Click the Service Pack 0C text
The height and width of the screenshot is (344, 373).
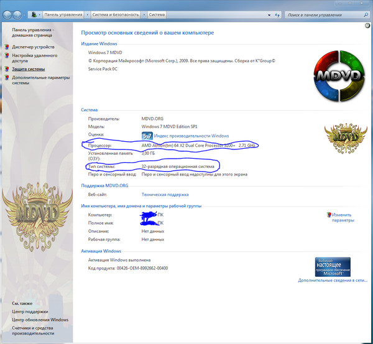point(103,69)
